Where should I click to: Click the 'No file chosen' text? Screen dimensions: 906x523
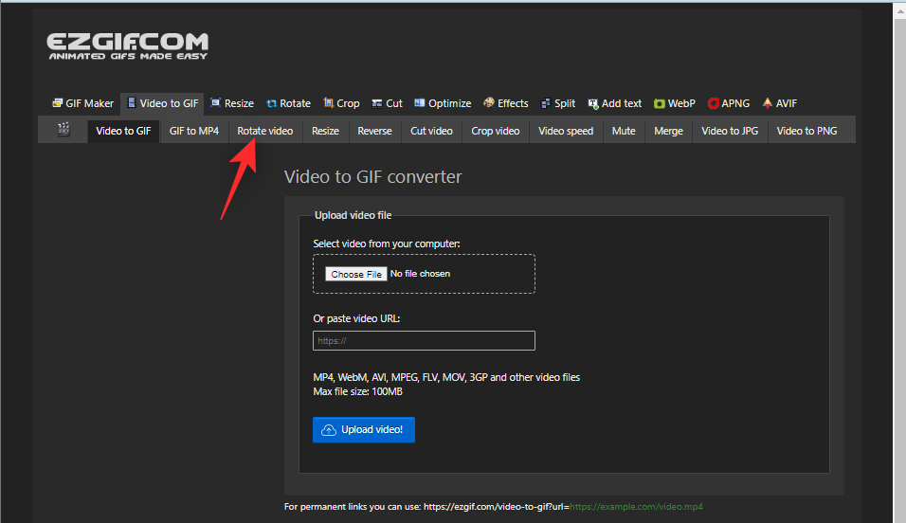click(420, 274)
